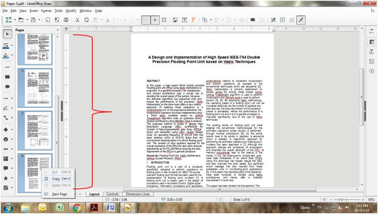This screenshot has width=378, height=214.
Task: Choose the Block Arrows tool
Action: (x=6, y=149)
